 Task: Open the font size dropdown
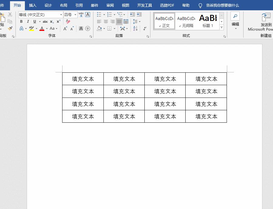[x=75, y=15]
